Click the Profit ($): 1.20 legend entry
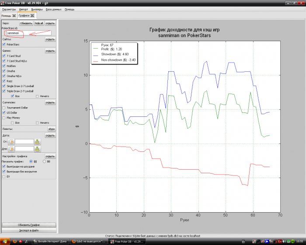306x245 pixels. point(111,49)
